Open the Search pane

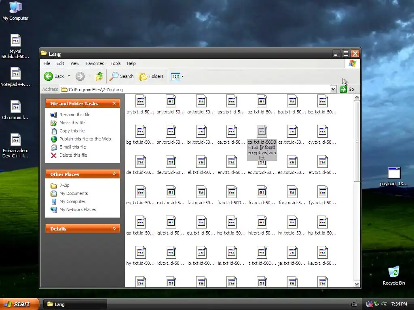121,76
